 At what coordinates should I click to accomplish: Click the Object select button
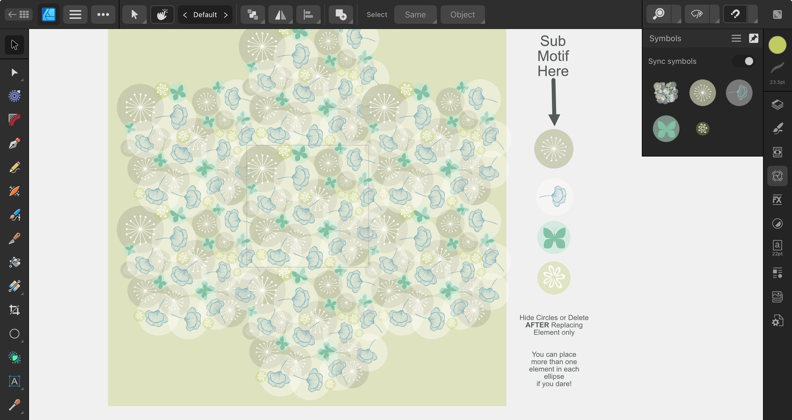[462, 14]
